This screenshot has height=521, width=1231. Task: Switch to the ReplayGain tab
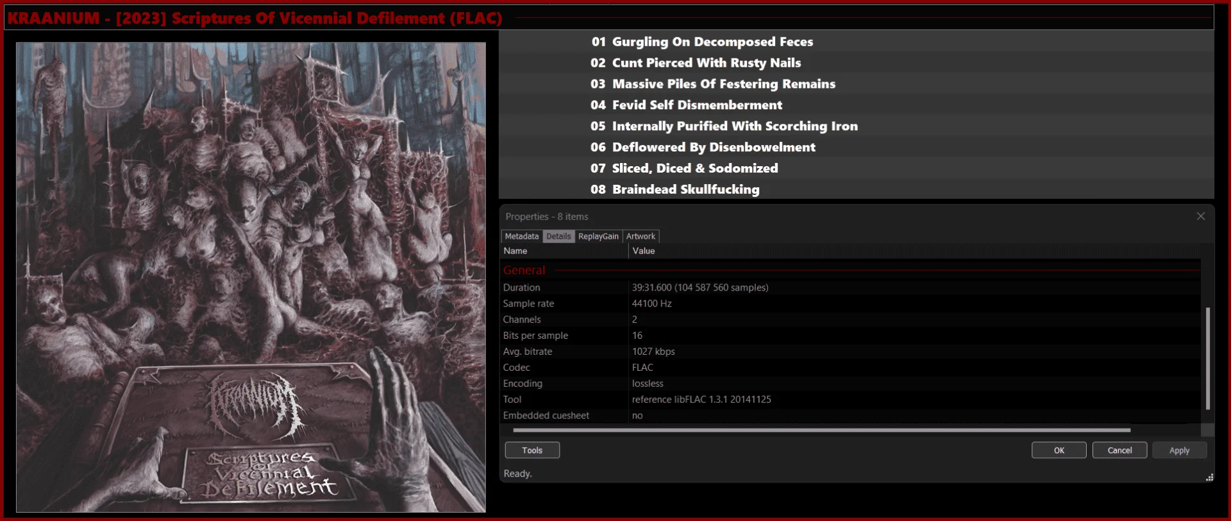coord(598,236)
